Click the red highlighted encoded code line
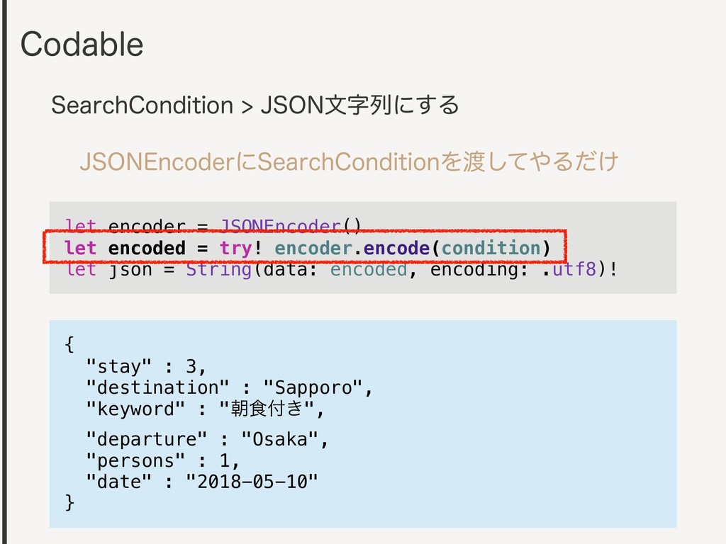Viewport: 726px width, 544px height. [x=305, y=247]
